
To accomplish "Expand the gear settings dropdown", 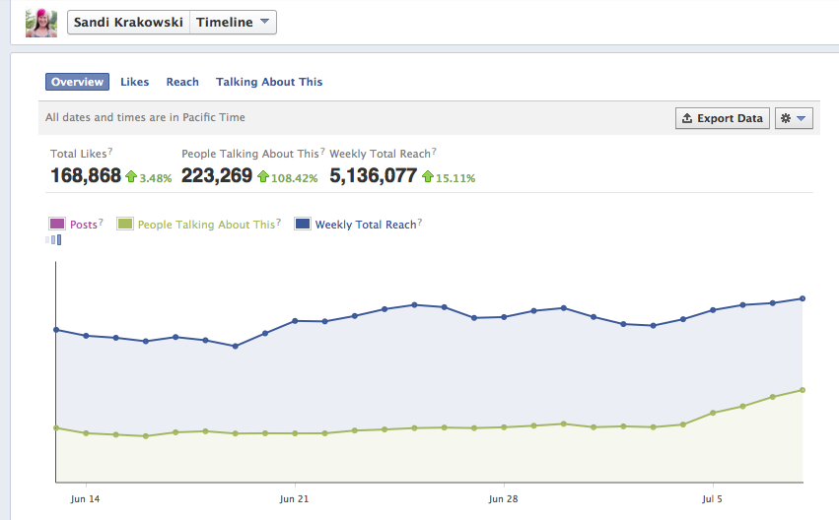I will click(794, 118).
